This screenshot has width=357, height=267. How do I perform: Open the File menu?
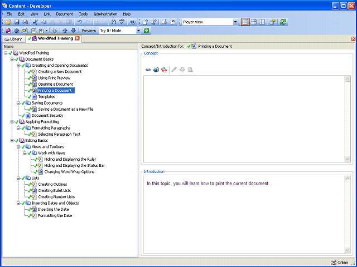pos(9,14)
